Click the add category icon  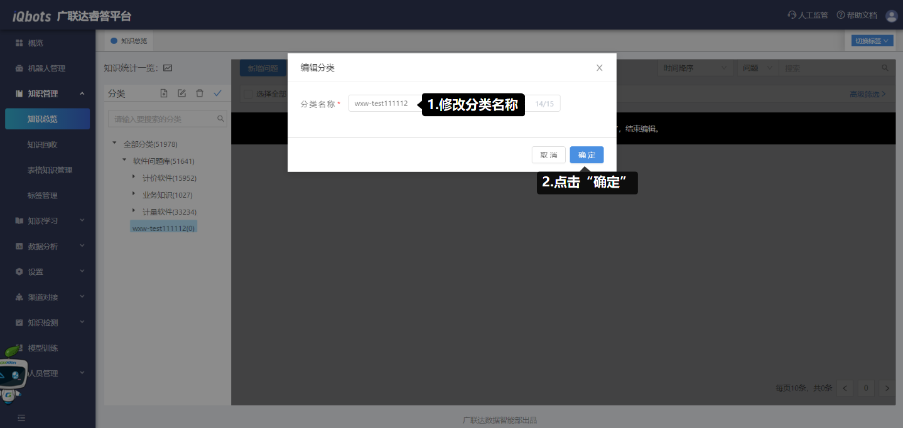(164, 94)
